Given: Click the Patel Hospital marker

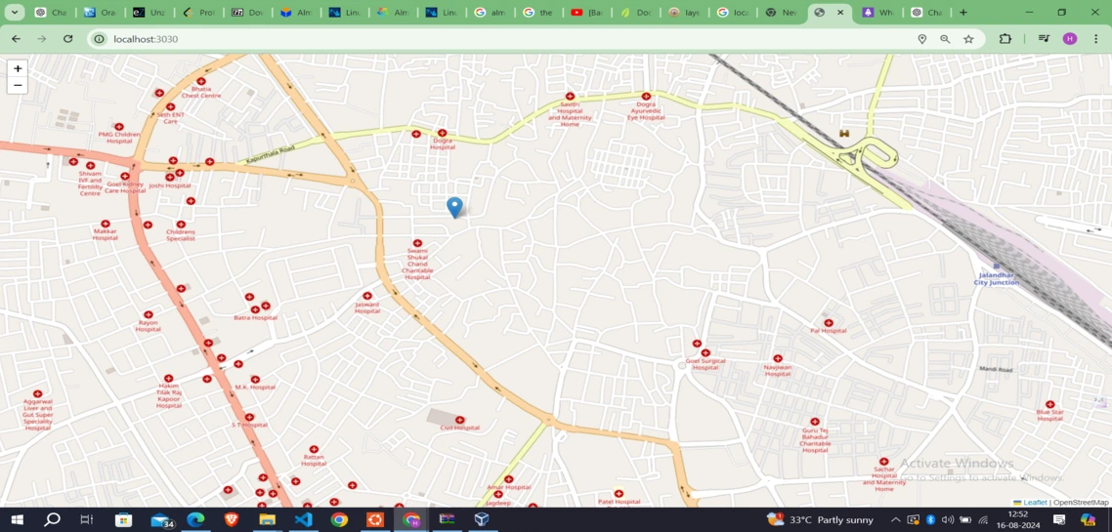Looking at the screenshot, I should (x=619, y=493).
